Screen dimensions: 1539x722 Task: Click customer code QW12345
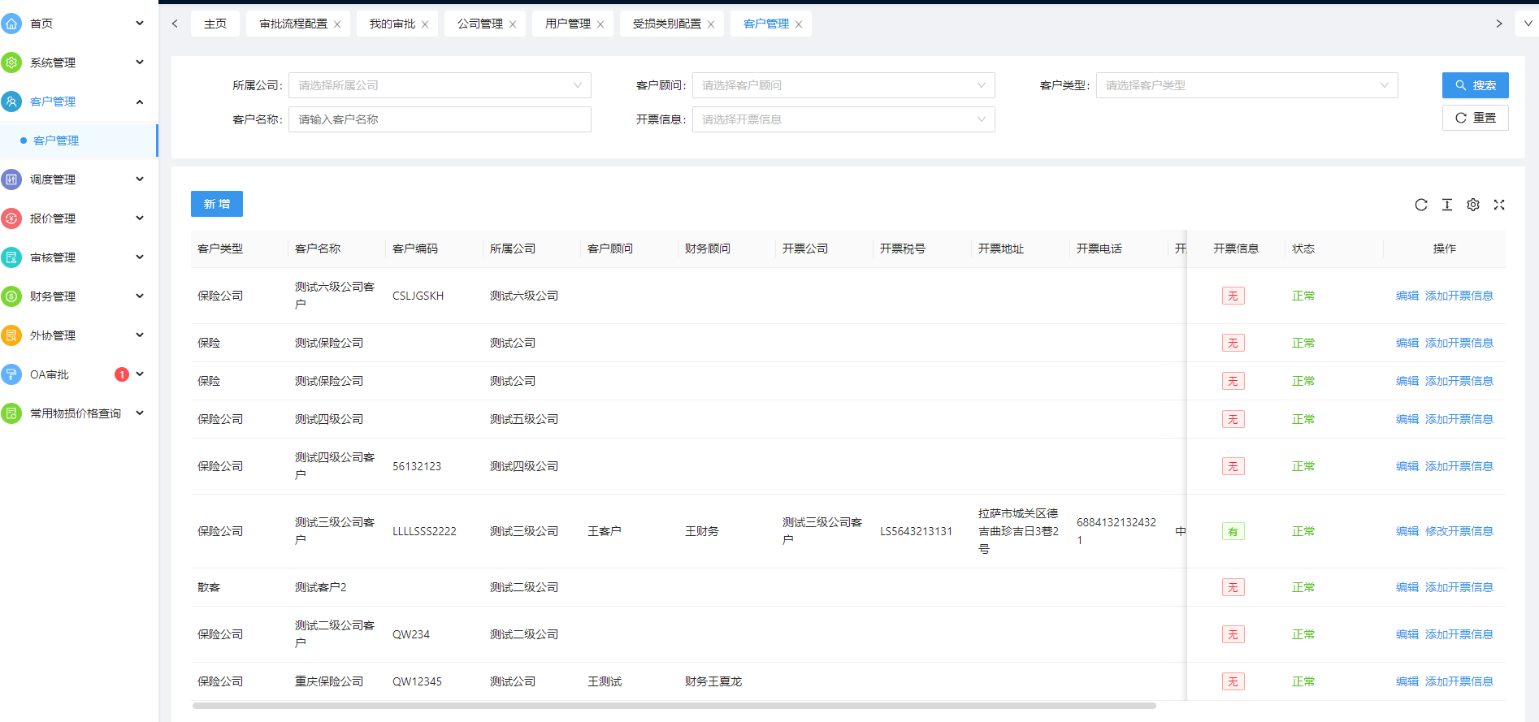click(x=417, y=681)
